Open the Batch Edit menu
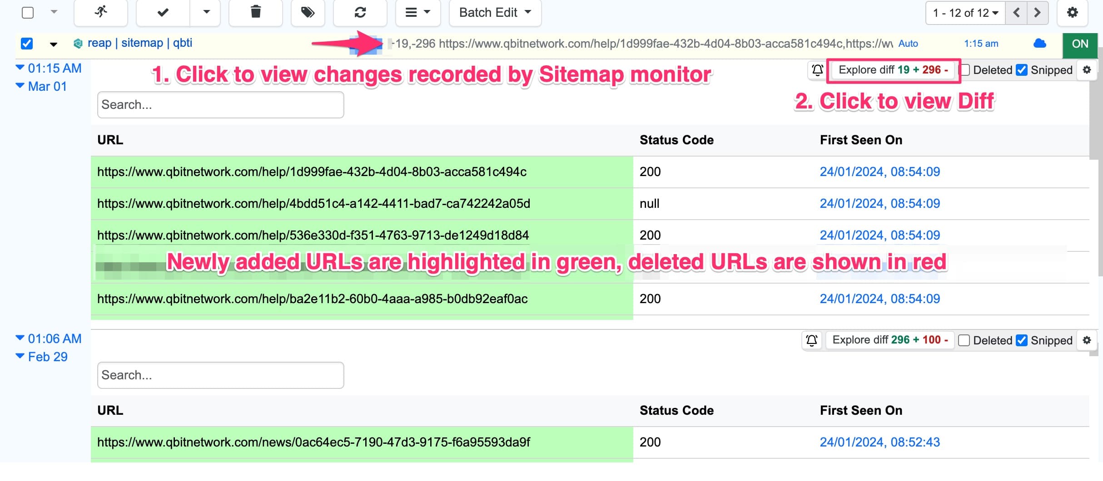Image resolution: width=1103 pixels, height=481 pixels. 494,13
